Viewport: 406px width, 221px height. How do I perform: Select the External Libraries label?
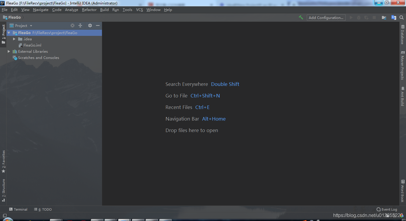point(33,52)
